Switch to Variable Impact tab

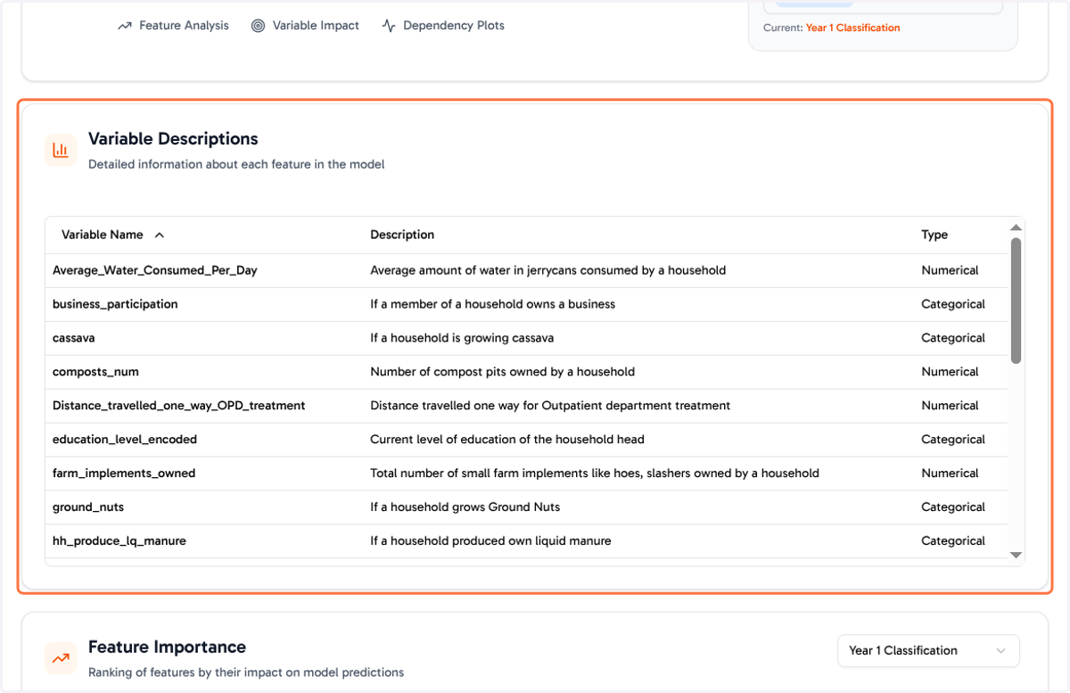(x=305, y=26)
